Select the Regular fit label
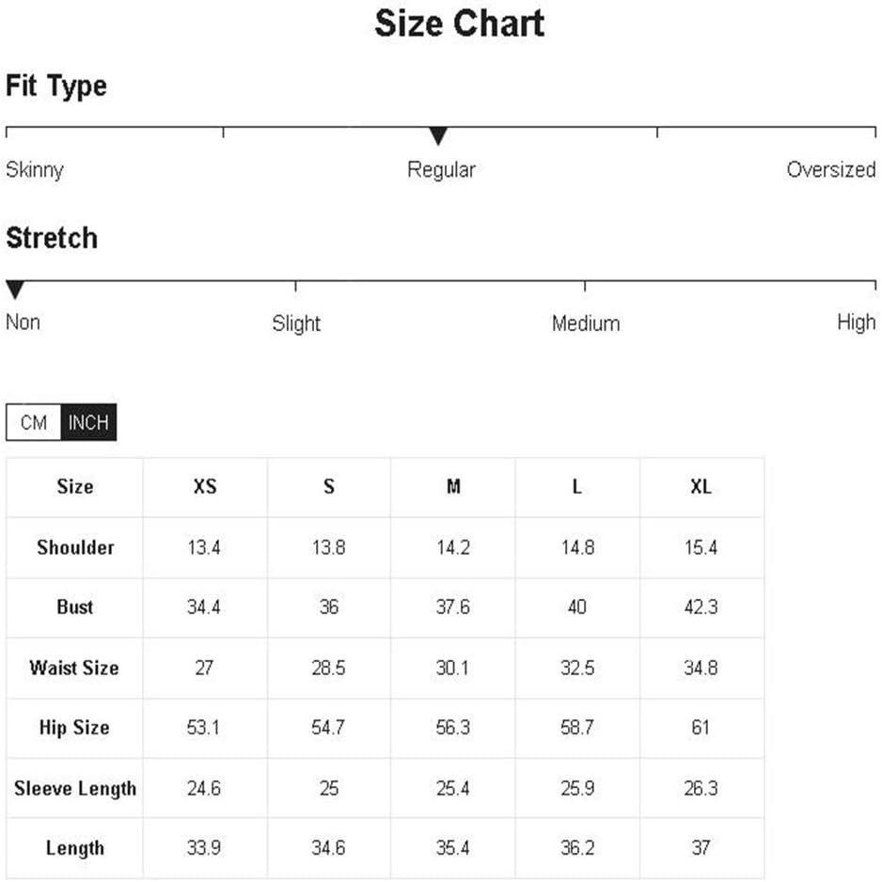This screenshot has height=882, width=882. (442, 170)
